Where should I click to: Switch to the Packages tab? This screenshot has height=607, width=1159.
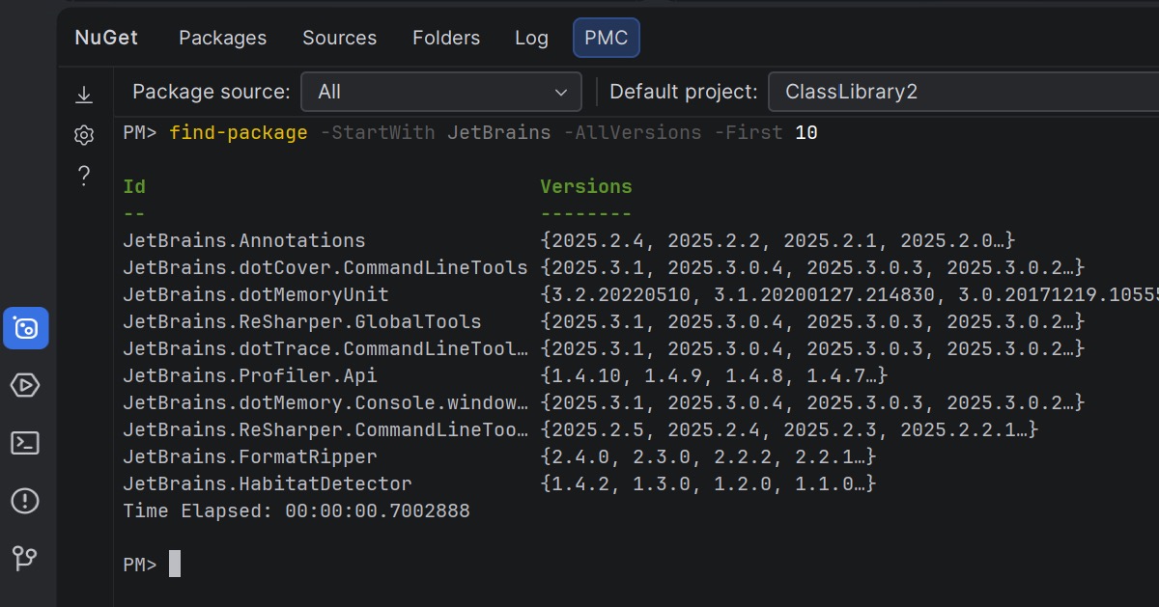click(222, 38)
